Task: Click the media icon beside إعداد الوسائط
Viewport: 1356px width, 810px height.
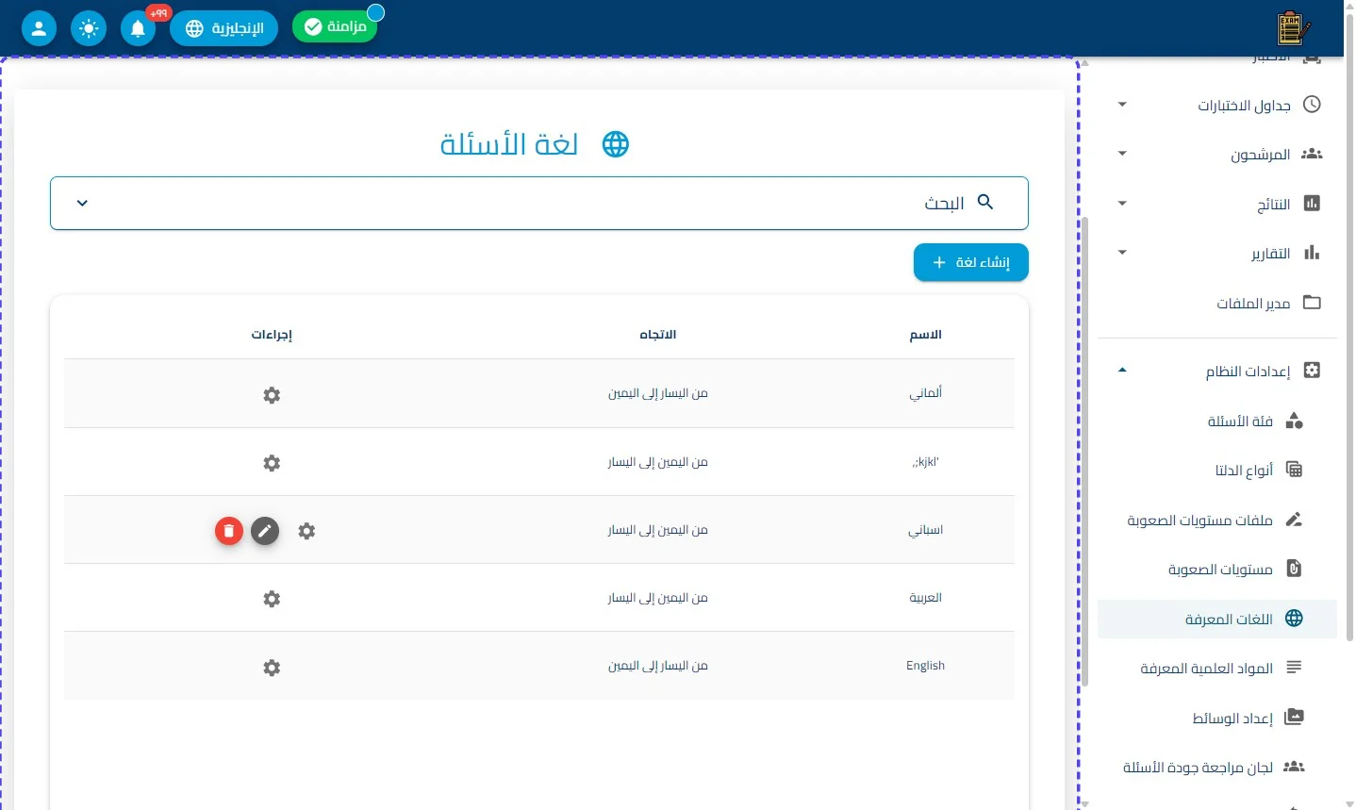Action: pyautogui.click(x=1294, y=717)
